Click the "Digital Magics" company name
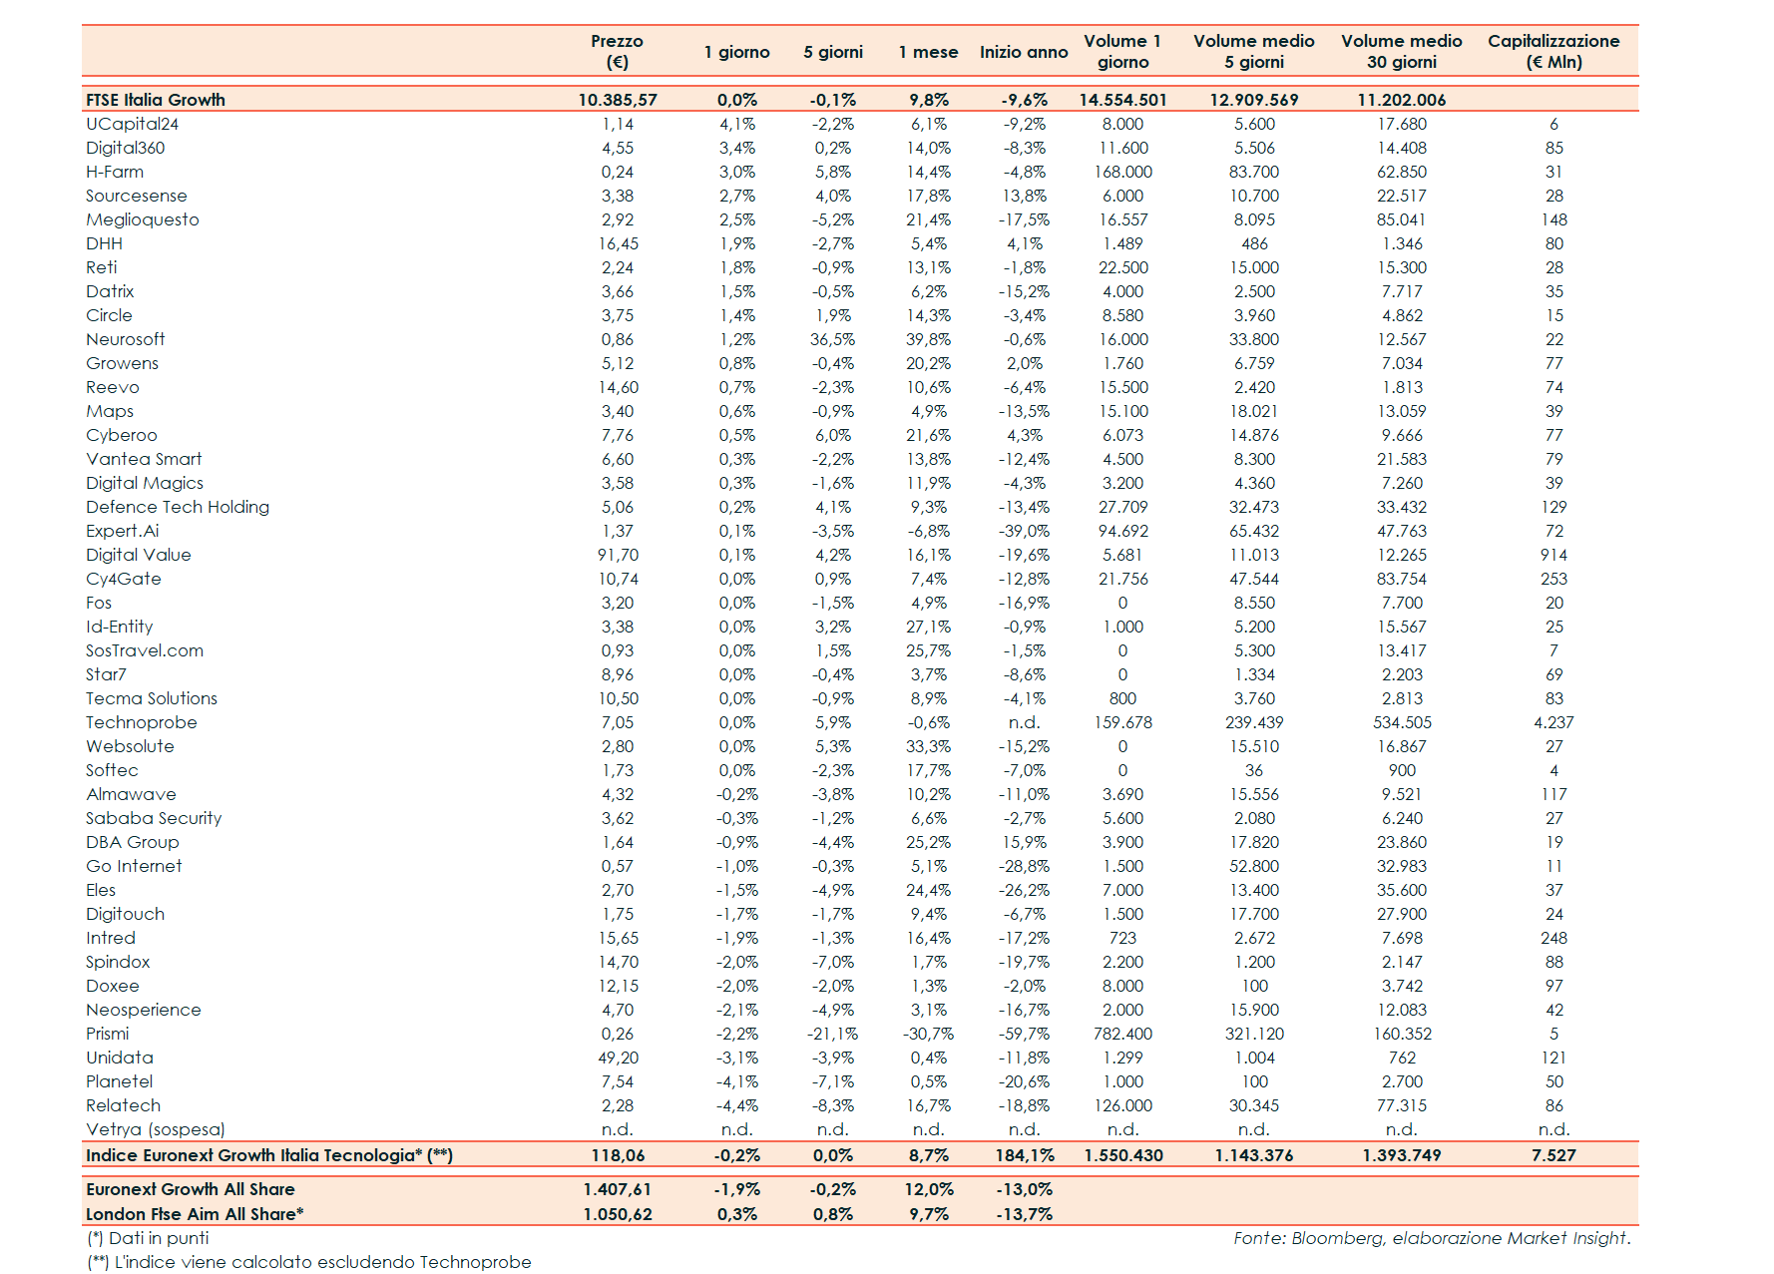Viewport: 1774px width, 1274px height. coord(145,483)
